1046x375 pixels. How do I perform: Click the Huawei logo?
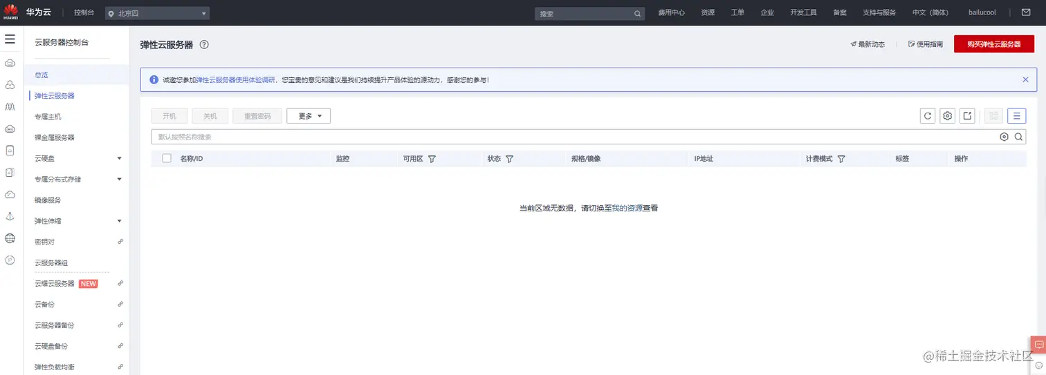click(10, 12)
